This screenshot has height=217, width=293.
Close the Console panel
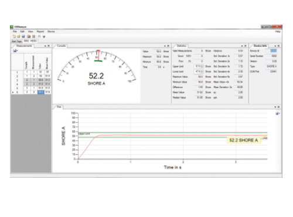pos(168,46)
